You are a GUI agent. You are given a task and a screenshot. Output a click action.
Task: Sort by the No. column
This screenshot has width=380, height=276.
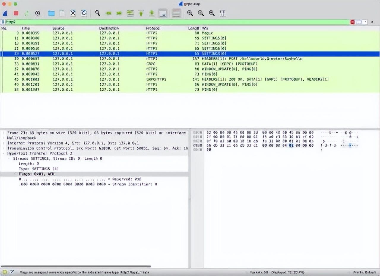coord(10,28)
